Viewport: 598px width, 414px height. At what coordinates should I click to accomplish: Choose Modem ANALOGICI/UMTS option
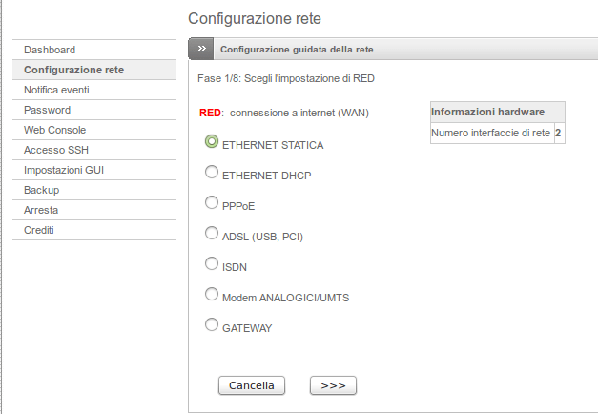coord(212,294)
